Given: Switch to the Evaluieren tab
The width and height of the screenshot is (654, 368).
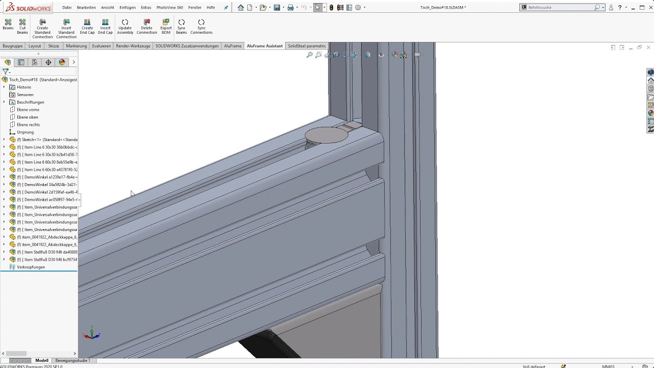Looking at the screenshot, I should tap(101, 46).
